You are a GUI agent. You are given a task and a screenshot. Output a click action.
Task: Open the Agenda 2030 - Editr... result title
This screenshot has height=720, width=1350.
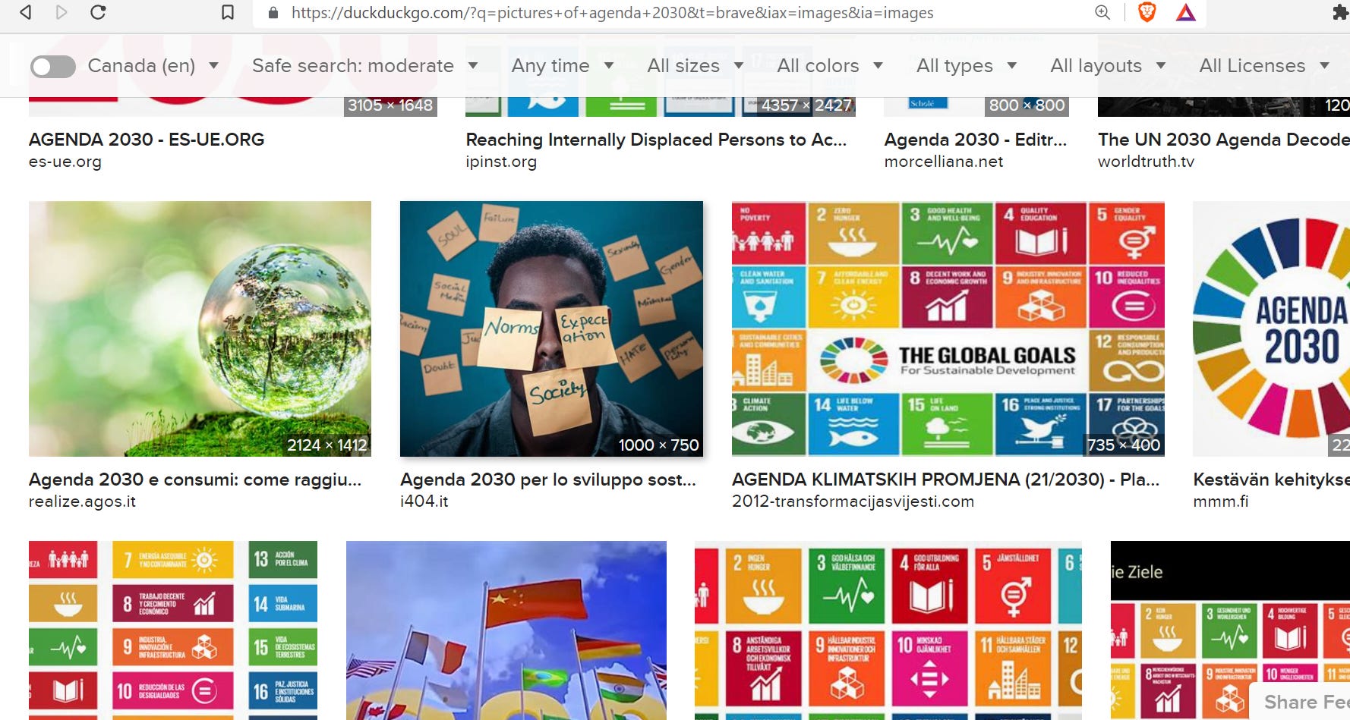point(976,140)
